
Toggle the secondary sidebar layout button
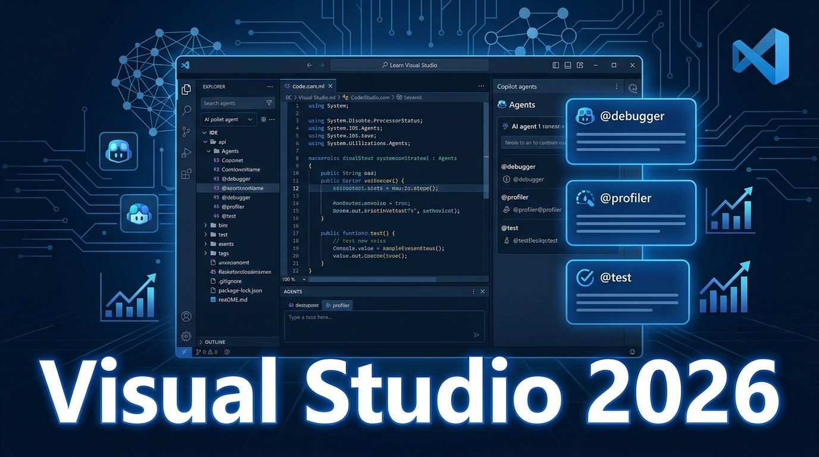pos(580,65)
